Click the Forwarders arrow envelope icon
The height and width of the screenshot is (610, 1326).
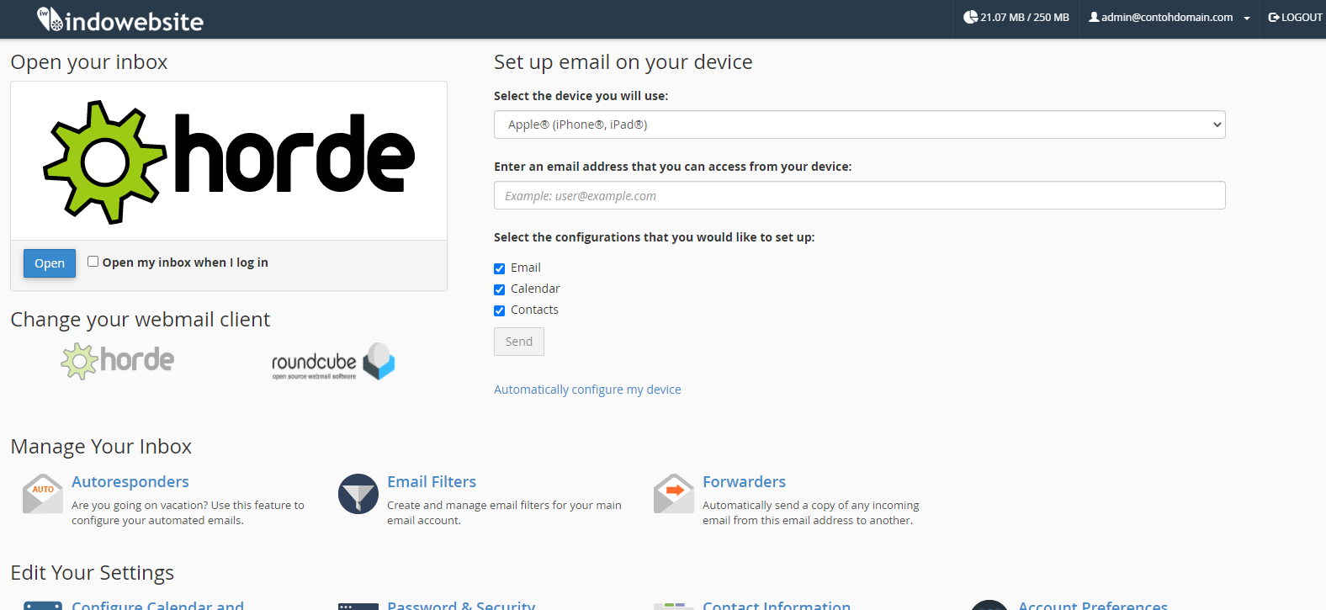pyautogui.click(x=674, y=494)
